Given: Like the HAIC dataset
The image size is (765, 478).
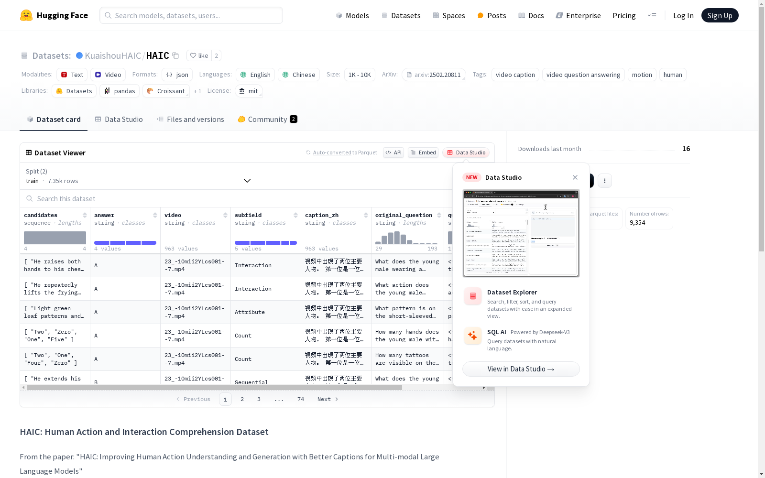Looking at the screenshot, I should (x=199, y=55).
